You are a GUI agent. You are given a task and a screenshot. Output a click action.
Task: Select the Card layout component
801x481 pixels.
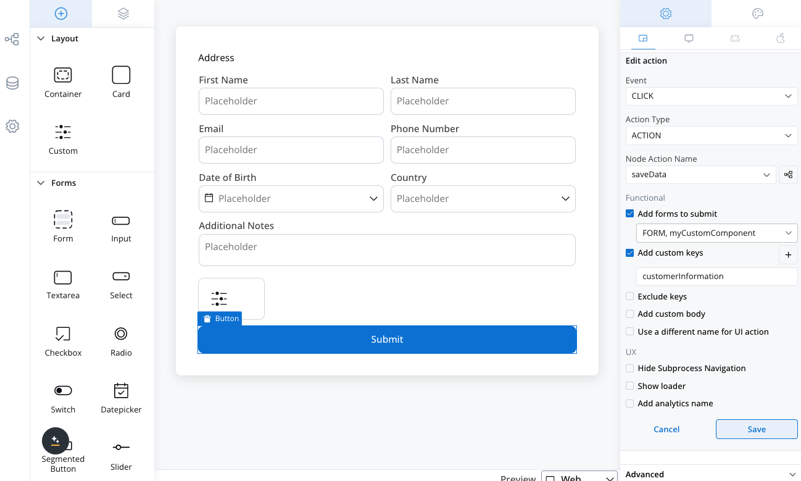121,83
